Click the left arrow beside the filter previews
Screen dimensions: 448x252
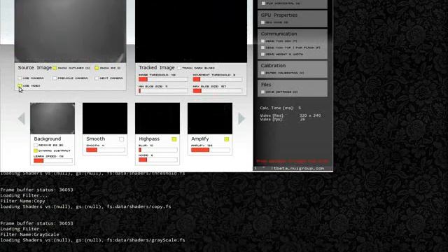tap(22, 118)
